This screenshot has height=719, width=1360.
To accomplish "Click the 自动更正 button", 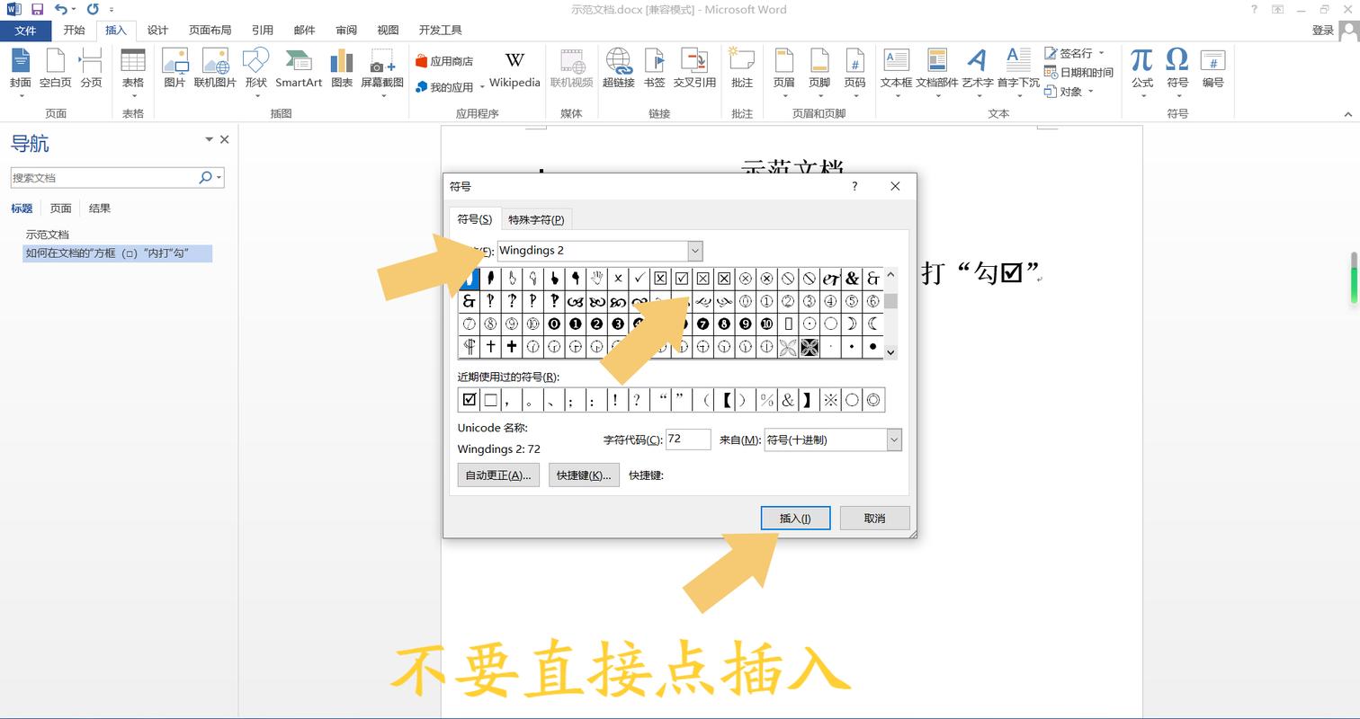I will pyautogui.click(x=498, y=475).
